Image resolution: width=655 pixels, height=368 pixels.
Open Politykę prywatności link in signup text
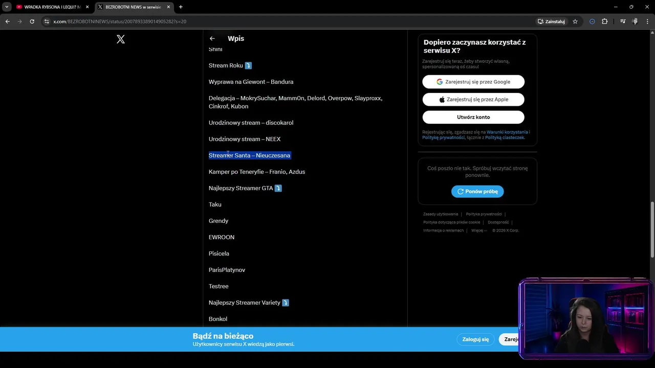tap(443, 137)
